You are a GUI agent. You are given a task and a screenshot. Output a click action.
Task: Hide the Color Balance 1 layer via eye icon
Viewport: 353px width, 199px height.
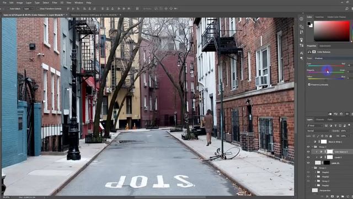coord(308,151)
